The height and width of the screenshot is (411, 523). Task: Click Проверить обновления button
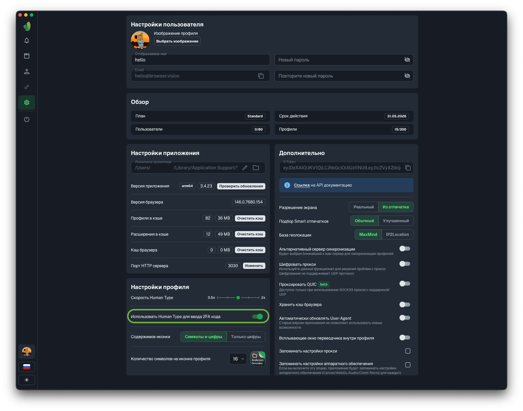(241, 186)
